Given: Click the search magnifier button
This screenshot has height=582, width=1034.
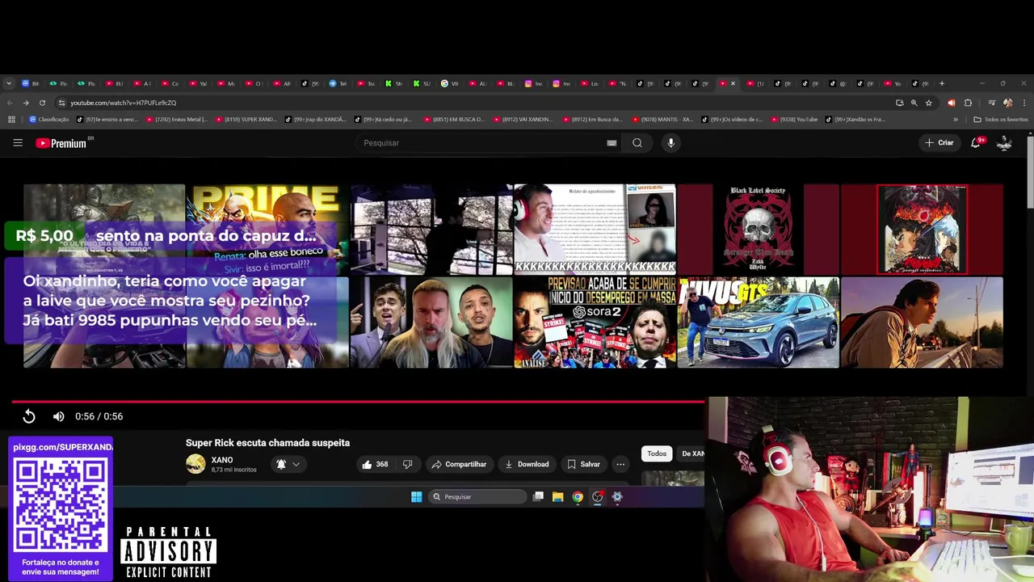Looking at the screenshot, I should pos(637,143).
